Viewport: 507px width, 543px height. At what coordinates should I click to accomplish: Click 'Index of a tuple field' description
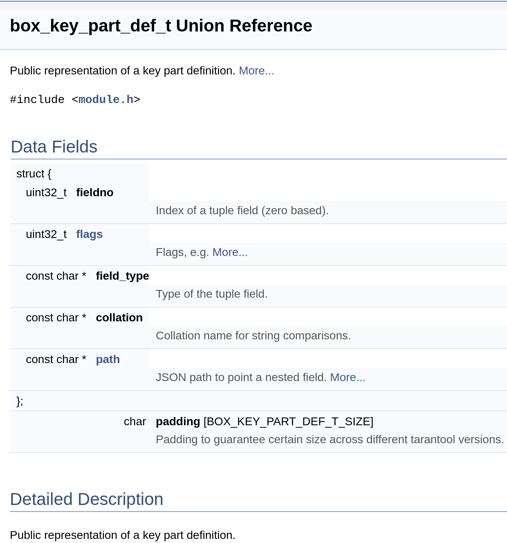[242, 211]
